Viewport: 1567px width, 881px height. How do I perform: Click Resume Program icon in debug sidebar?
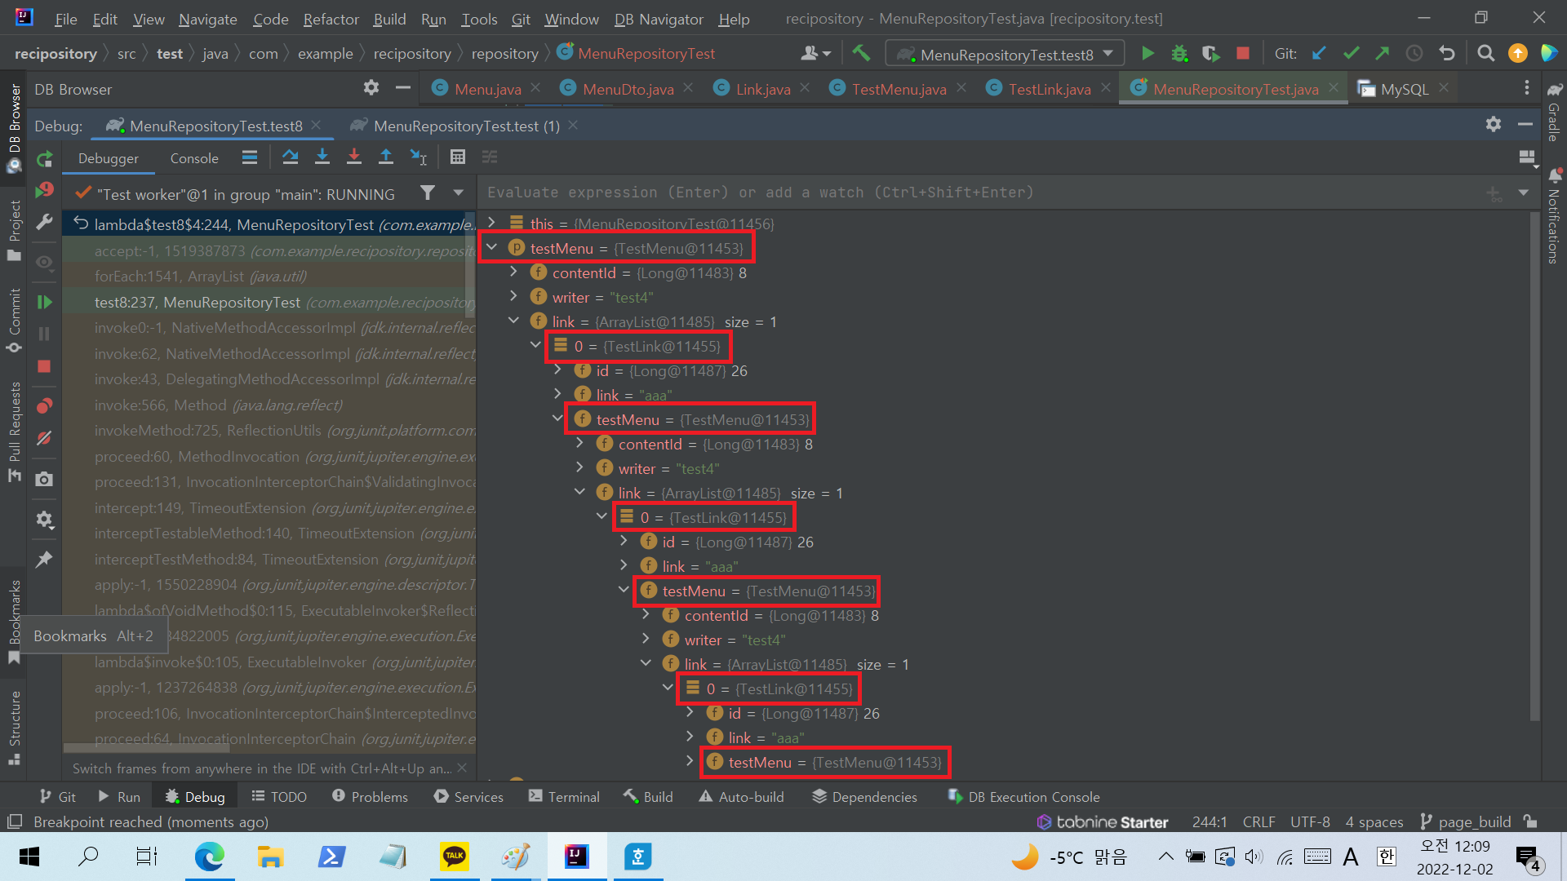(x=44, y=302)
